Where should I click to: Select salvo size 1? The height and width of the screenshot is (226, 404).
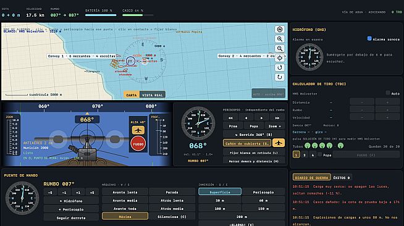pyautogui.click(x=297, y=155)
